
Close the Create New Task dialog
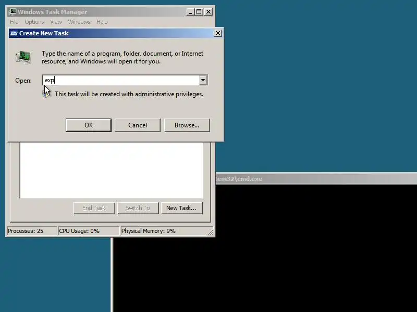218,33
